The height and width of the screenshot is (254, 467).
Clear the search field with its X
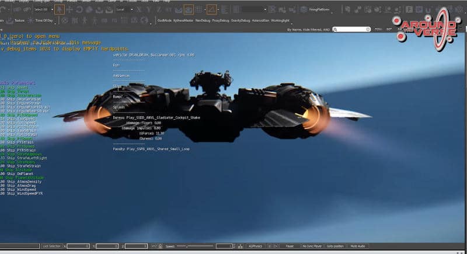click(368, 29)
